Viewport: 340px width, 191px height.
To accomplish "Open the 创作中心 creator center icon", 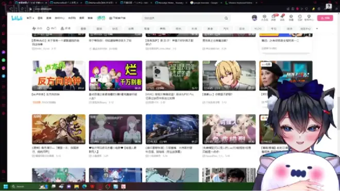I will pos(309,18).
